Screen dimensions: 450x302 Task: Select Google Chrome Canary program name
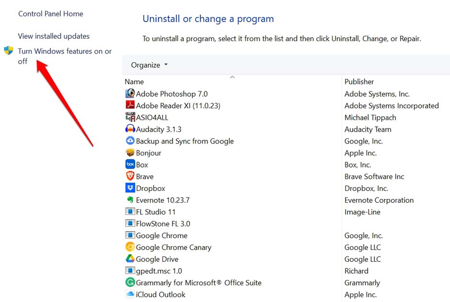pos(173,247)
